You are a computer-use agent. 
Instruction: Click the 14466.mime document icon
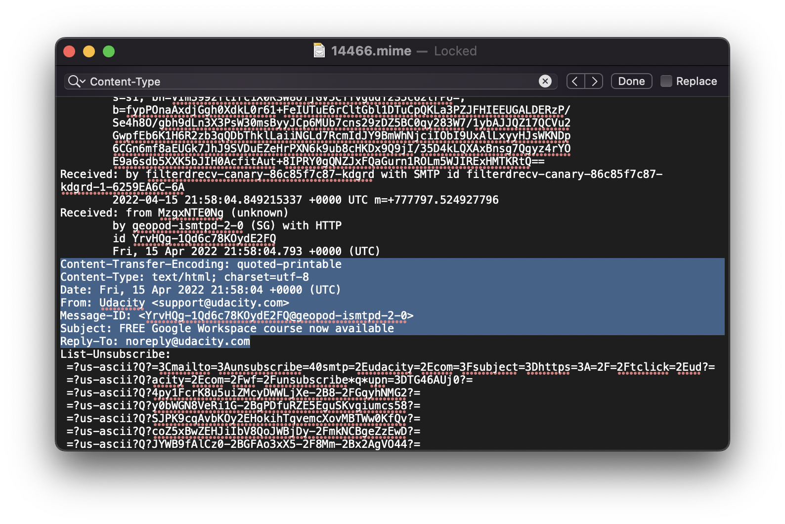coord(319,50)
